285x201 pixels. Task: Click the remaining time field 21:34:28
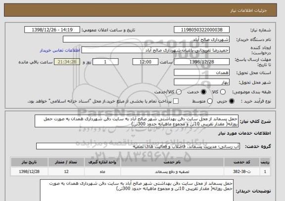67,62
